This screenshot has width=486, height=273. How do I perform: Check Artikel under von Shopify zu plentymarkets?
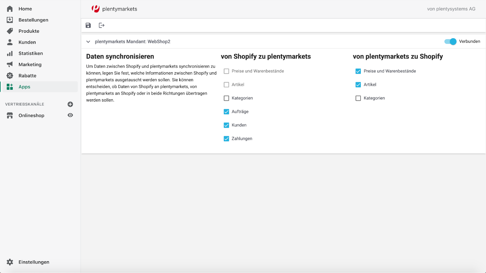[x=226, y=85]
